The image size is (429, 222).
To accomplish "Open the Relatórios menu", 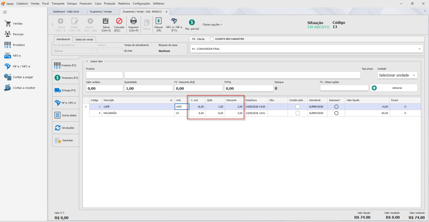I will pyautogui.click(x=124, y=3).
